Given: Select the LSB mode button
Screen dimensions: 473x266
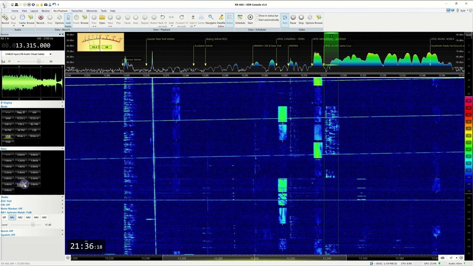Looking at the screenshot, I should 34,130.
